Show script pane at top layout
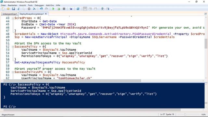Viewport: 208px width, 117px height. pyautogui.click(x=85, y=9)
